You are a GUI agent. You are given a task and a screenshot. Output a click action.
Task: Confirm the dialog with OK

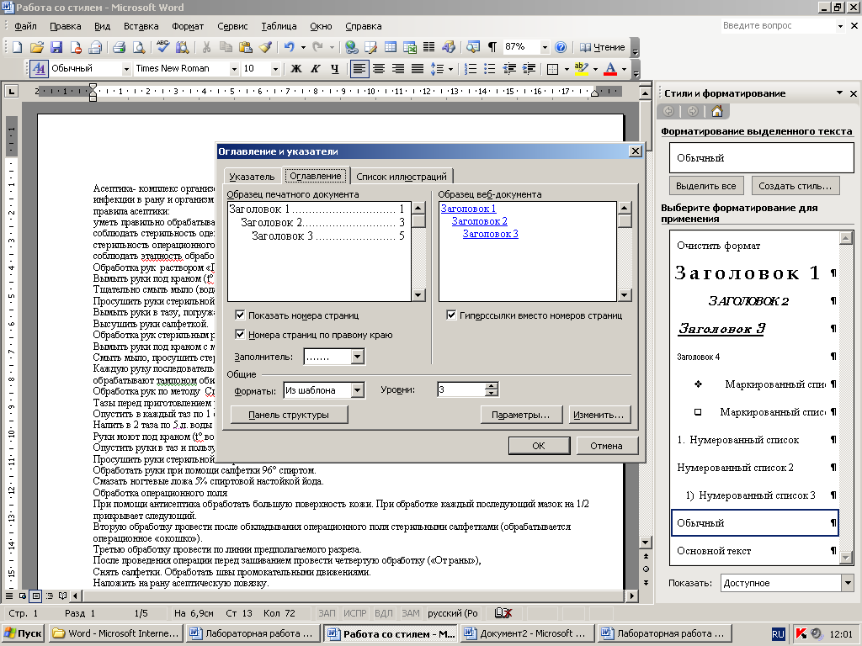[539, 446]
